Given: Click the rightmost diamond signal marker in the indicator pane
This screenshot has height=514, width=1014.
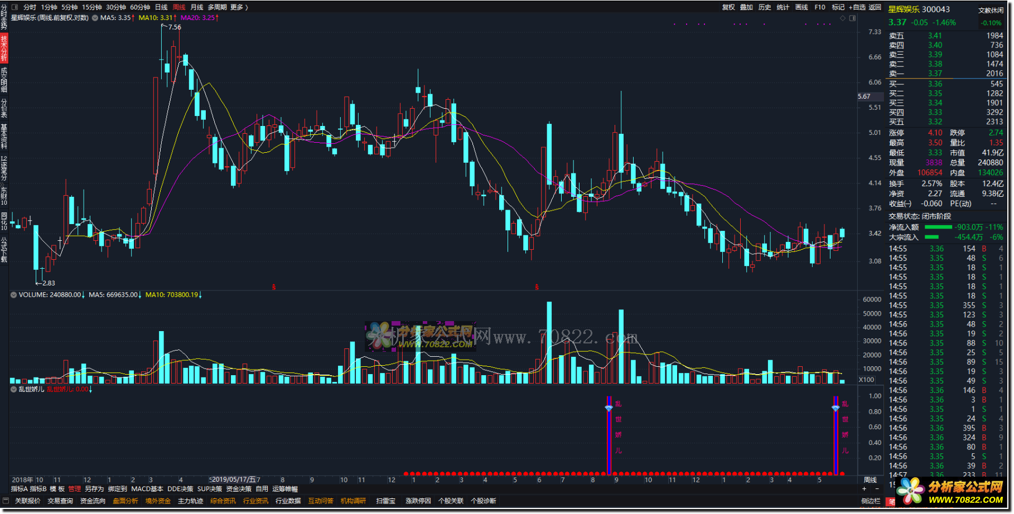Looking at the screenshot, I should click(x=836, y=409).
